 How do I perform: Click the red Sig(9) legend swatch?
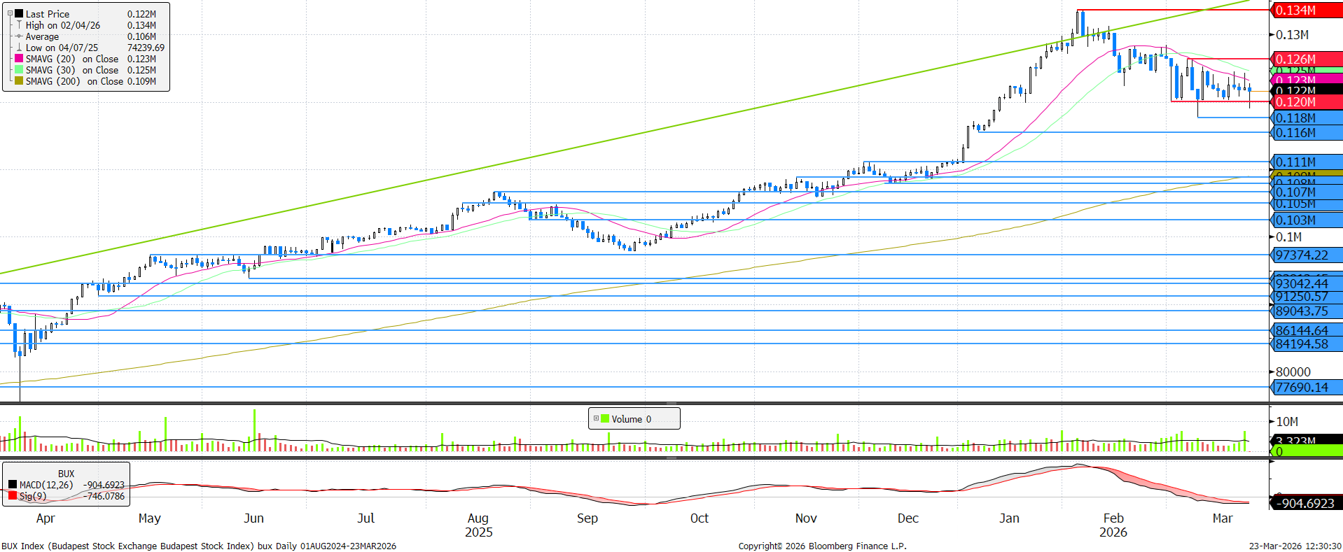tap(13, 496)
